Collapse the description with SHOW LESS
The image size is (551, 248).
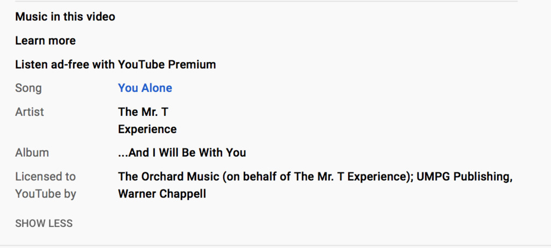pos(44,223)
